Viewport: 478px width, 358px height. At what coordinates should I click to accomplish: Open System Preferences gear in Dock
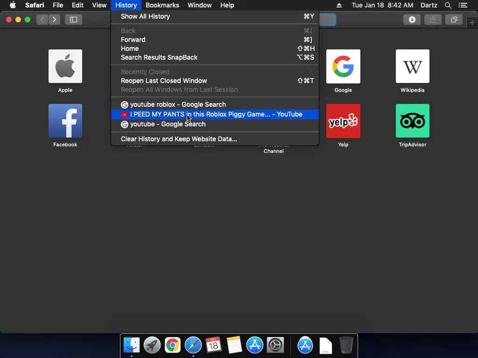(x=275, y=345)
